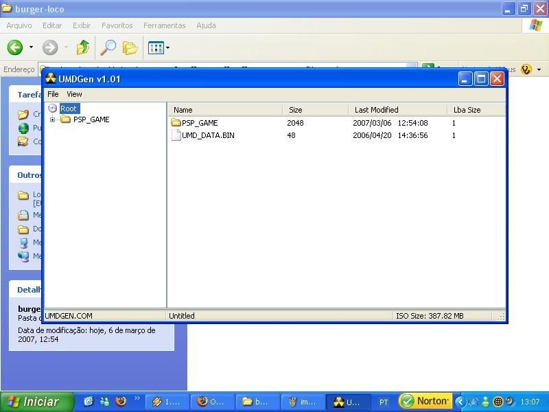This screenshot has height=412, width=549.
Task: Click PSP_GAME folder icon in file list
Action: click(x=176, y=123)
